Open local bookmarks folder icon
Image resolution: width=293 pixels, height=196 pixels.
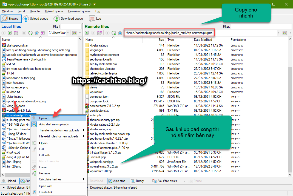pyautogui.click(x=43, y=33)
